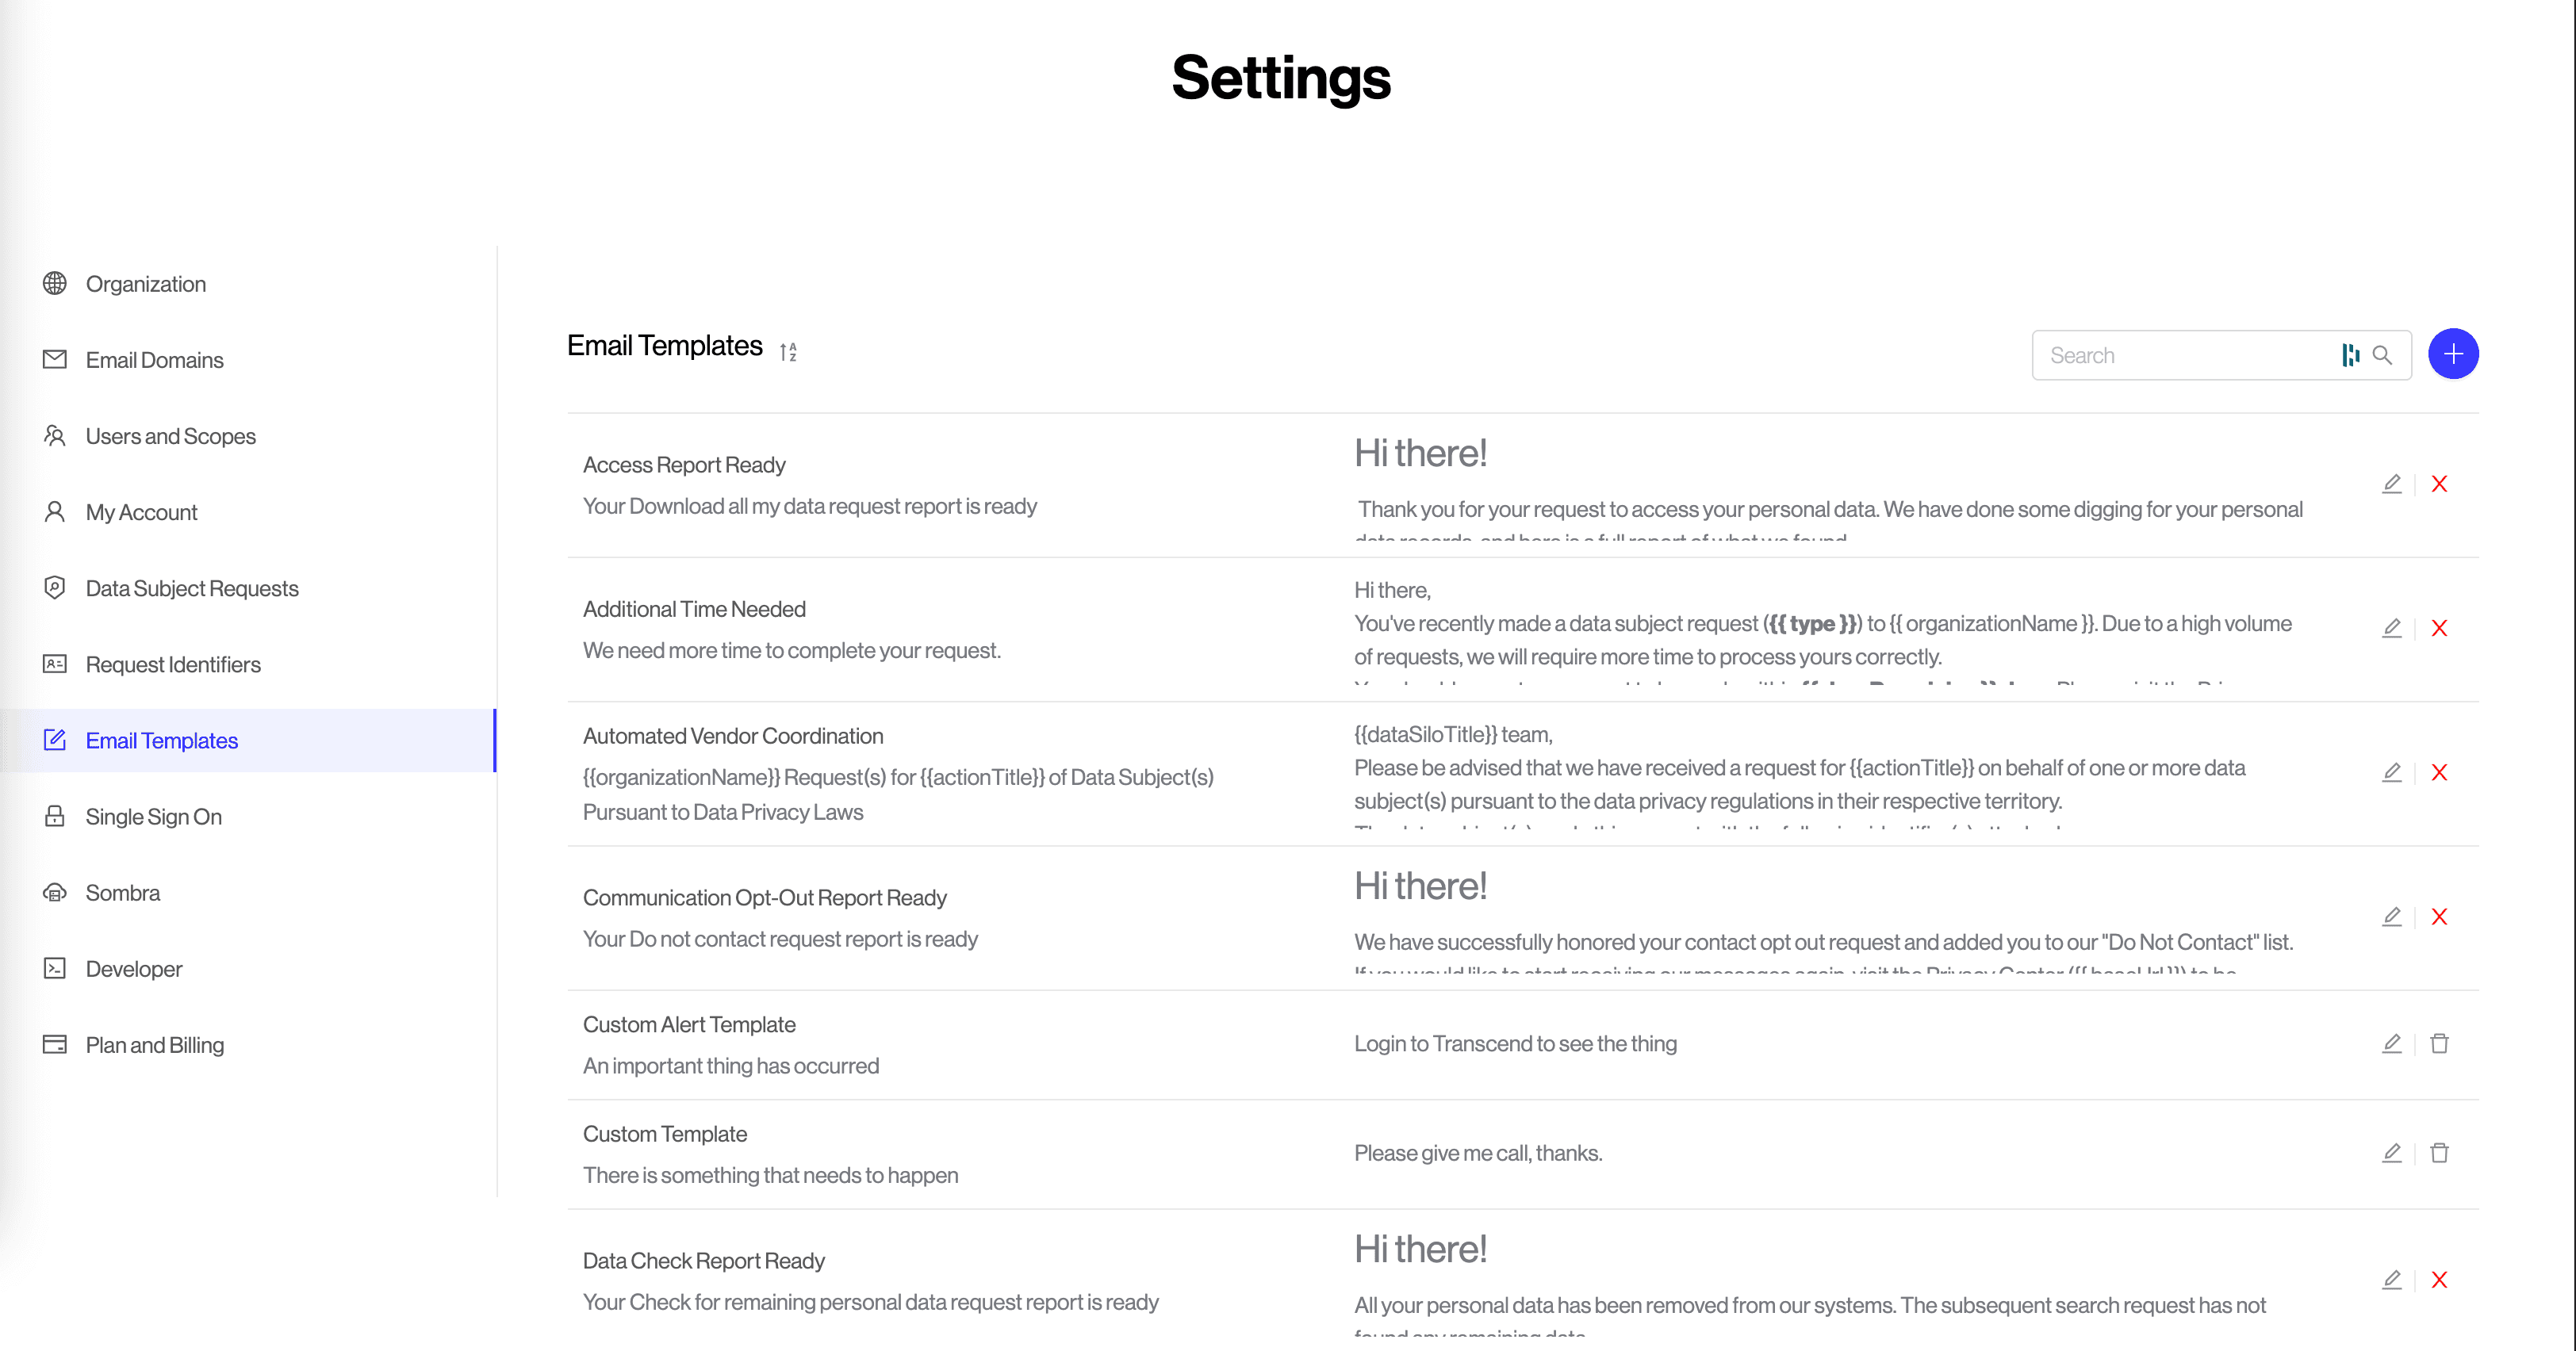Edit the Custom Template pencil icon
The height and width of the screenshot is (1351, 2576).
[2391, 1153]
